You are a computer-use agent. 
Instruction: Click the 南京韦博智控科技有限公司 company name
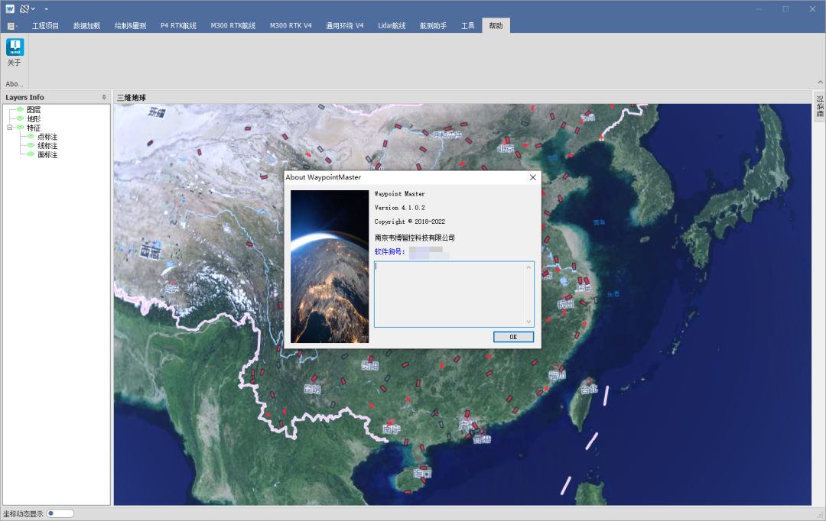click(415, 238)
